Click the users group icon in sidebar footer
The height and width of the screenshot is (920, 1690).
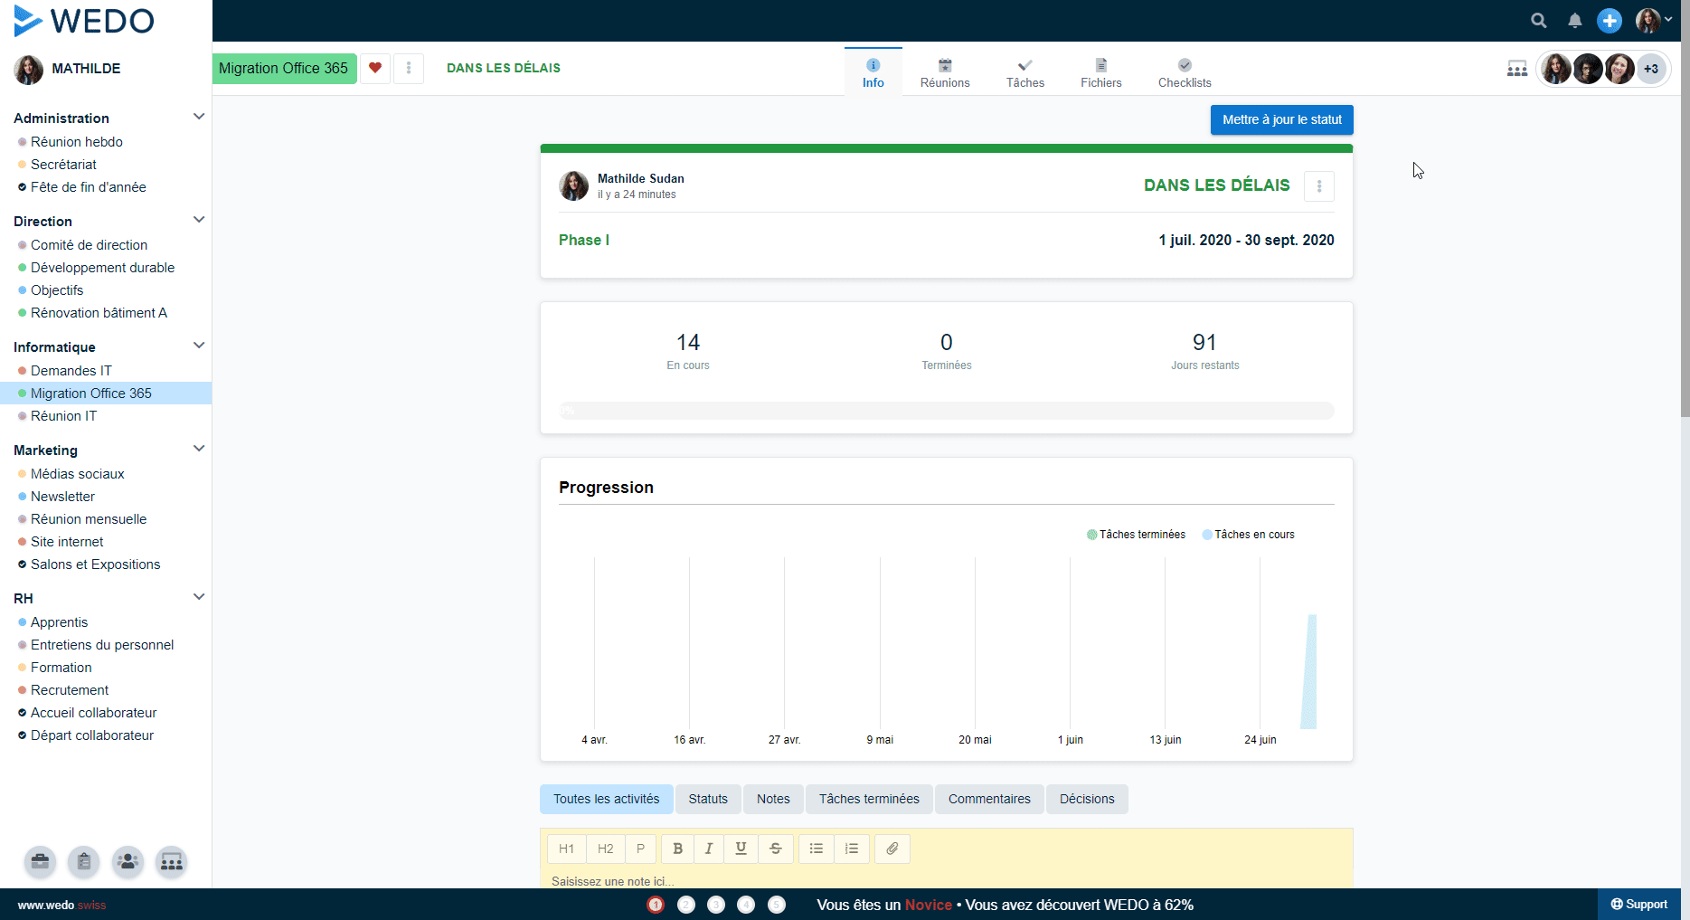click(127, 862)
